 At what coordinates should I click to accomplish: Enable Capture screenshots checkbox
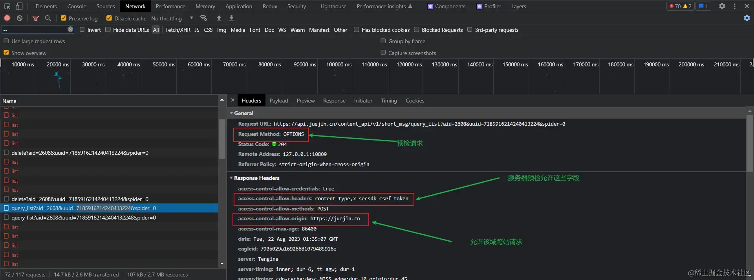[383, 52]
